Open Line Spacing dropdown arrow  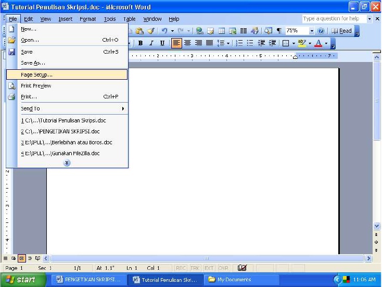(228, 43)
